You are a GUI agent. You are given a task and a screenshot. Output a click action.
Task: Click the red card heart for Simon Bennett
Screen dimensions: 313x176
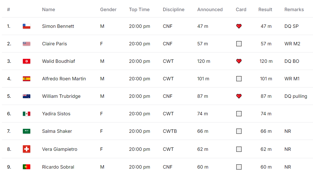[239, 26]
